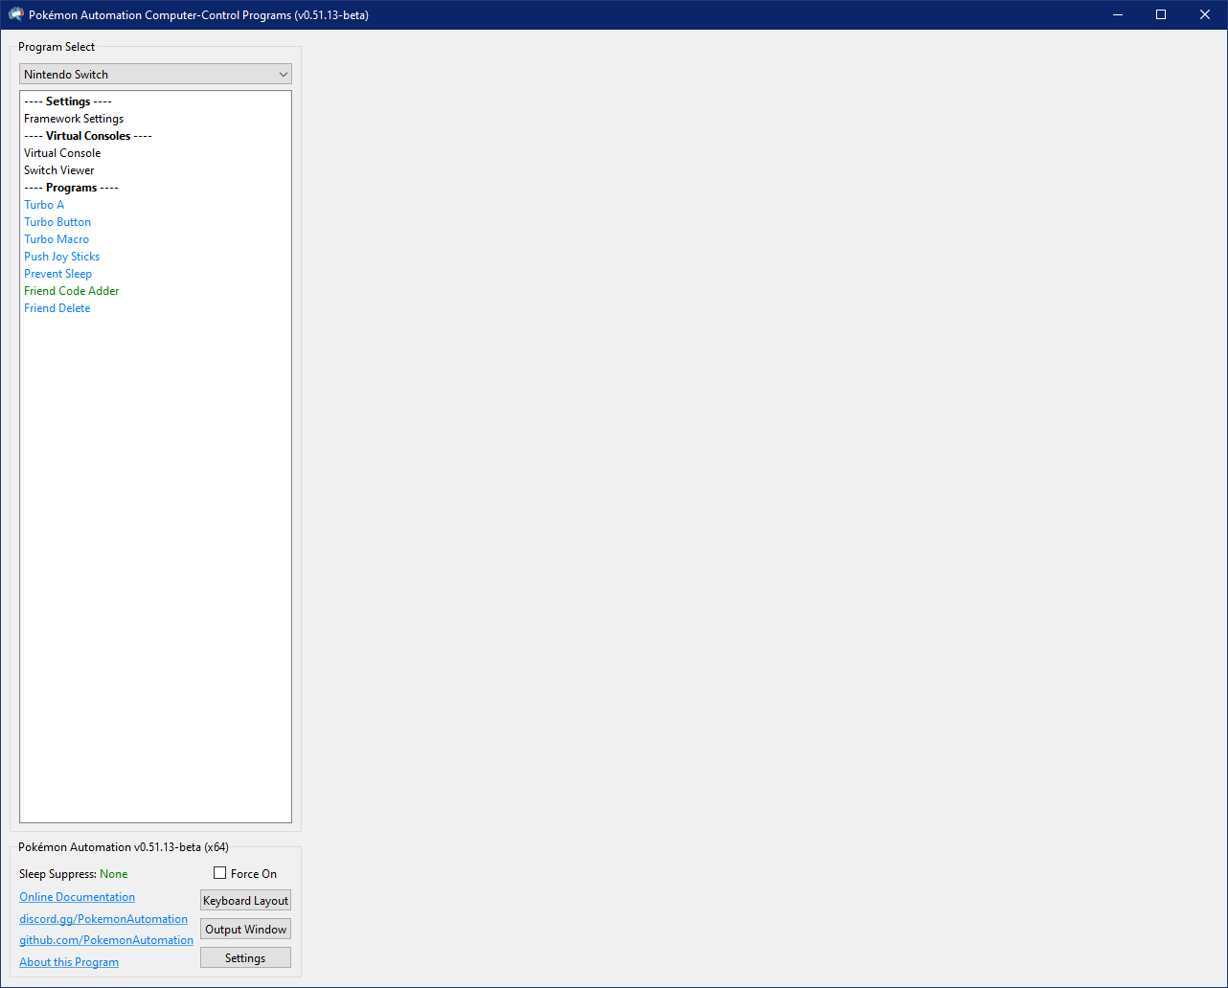Visit the discord.gg/PokemonAutomation link
Image resolution: width=1228 pixels, height=988 pixels.
click(x=103, y=919)
